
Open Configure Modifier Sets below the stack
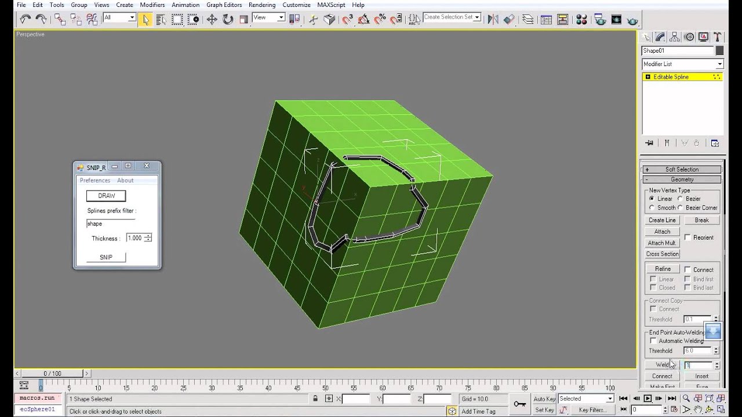tap(715, 143)
